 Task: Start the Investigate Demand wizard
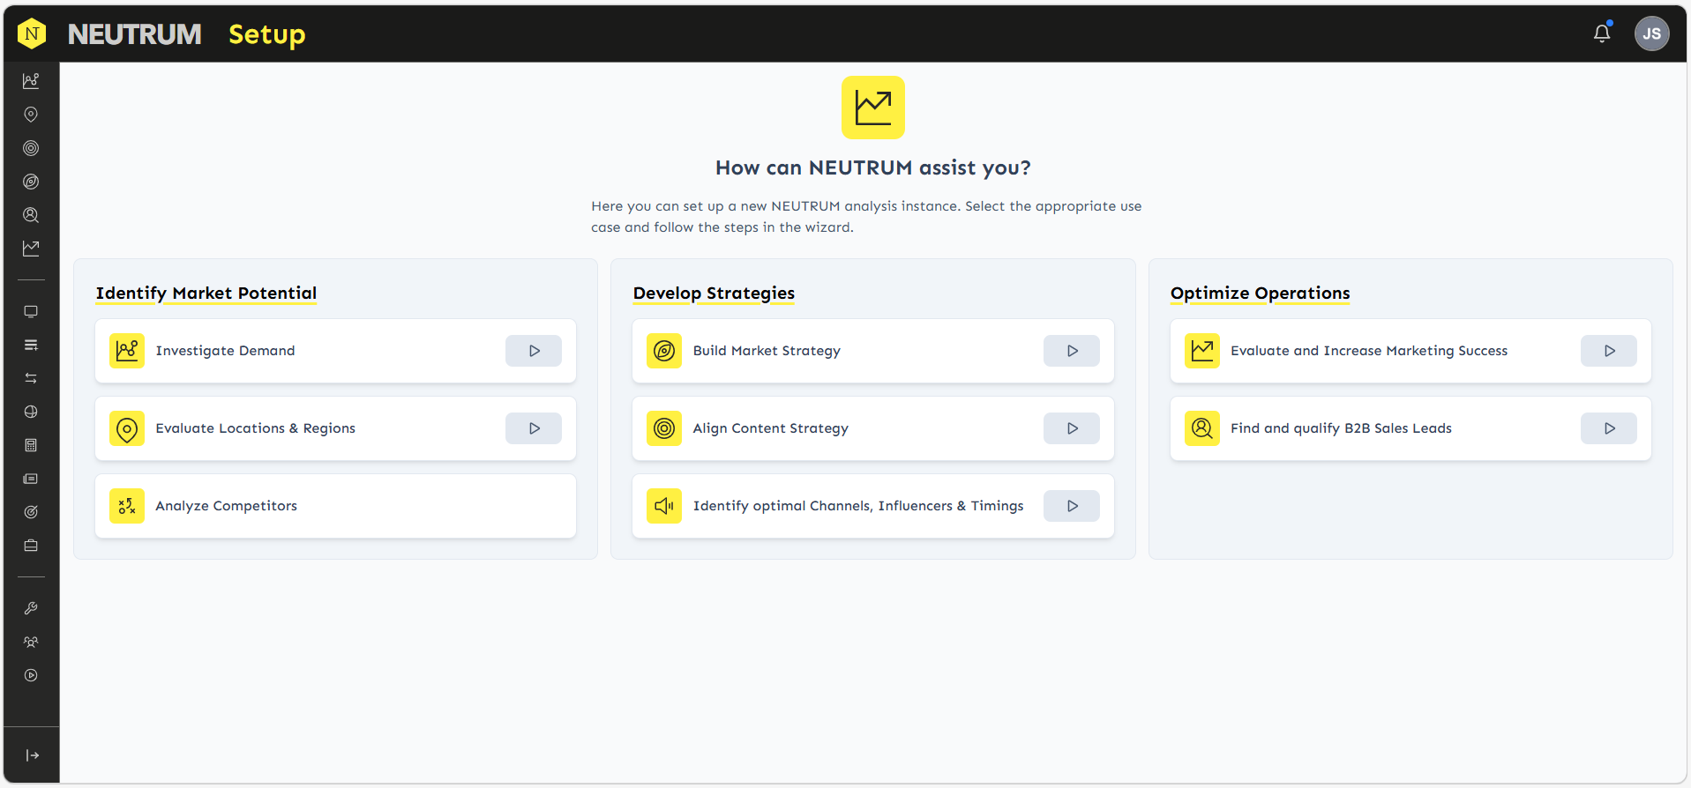point(533,351)
